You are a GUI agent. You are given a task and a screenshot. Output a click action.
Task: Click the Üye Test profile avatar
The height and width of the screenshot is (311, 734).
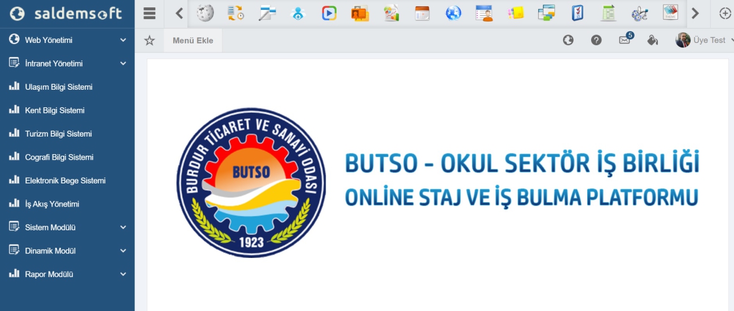tap(683, 40)
